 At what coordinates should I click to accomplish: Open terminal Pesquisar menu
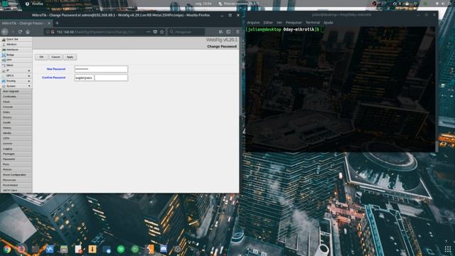pos(294,22)
